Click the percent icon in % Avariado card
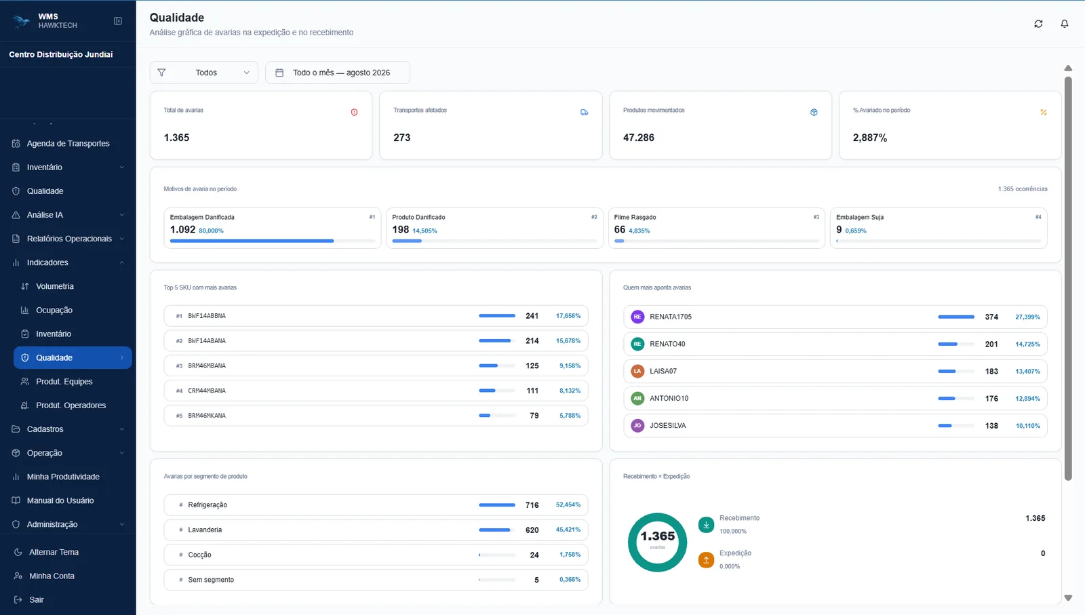Viewport: 1085px width, 615px height. point(1044,112)
